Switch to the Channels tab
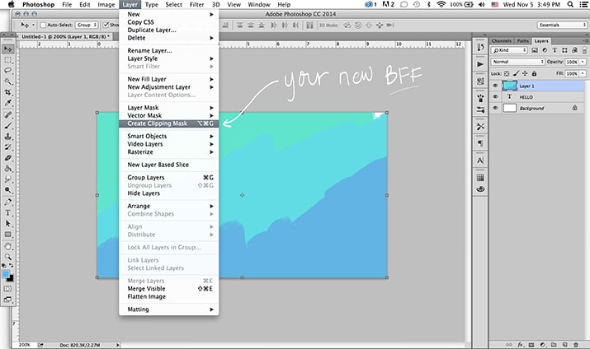The width and height of the screenshot is (590, 349). [501, 41]
